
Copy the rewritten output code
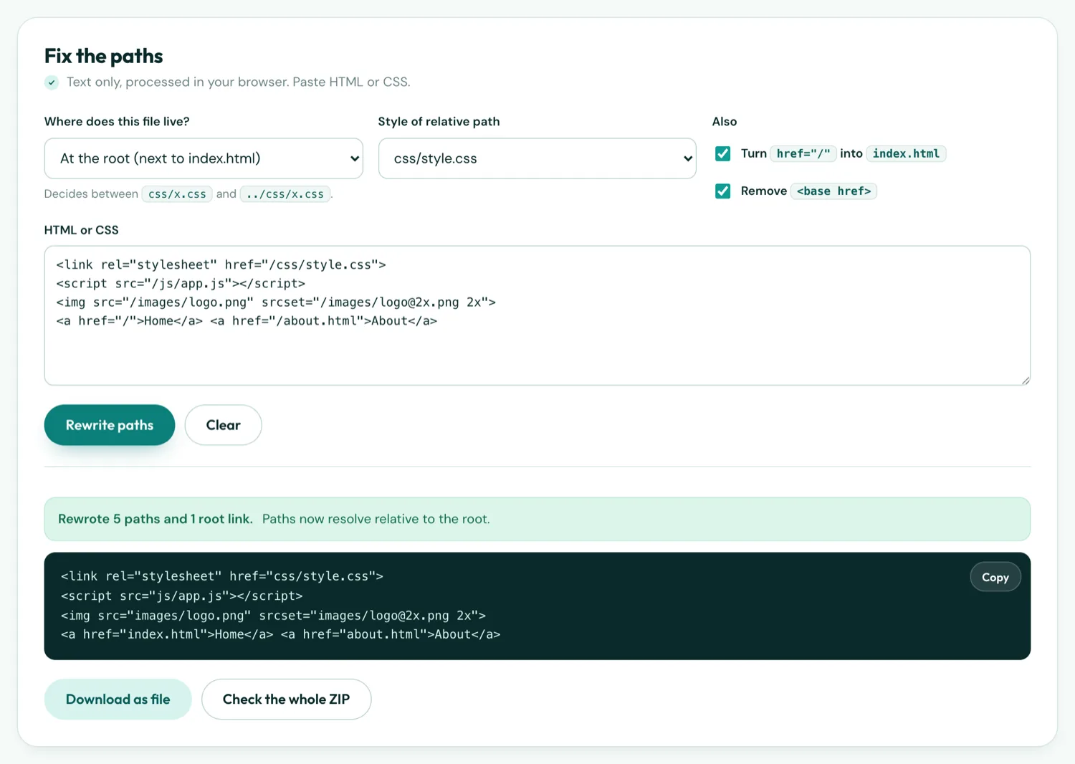[995, 577]
